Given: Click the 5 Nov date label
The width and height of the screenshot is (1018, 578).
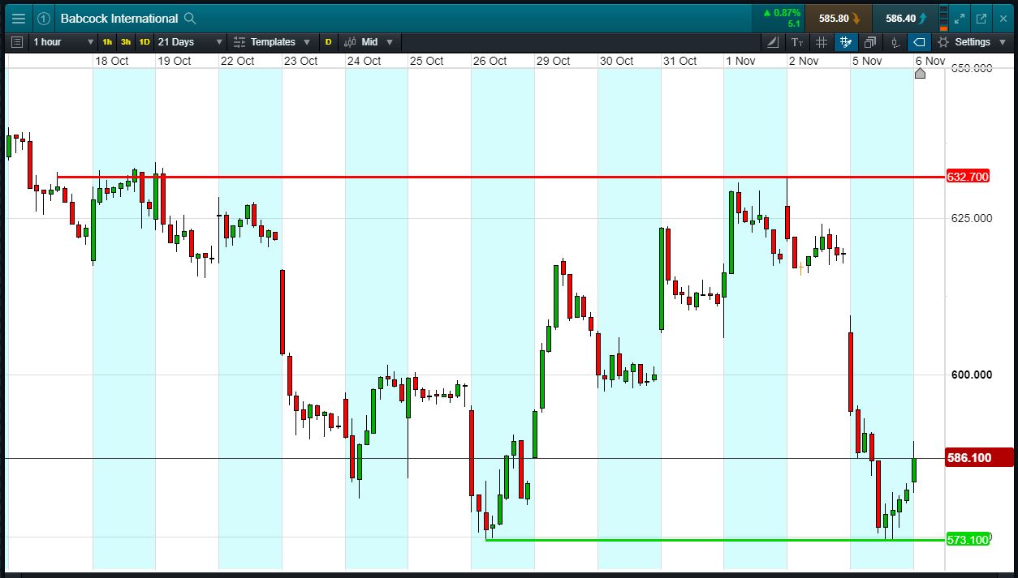Looking at the screenshot, I should (867, 61).
